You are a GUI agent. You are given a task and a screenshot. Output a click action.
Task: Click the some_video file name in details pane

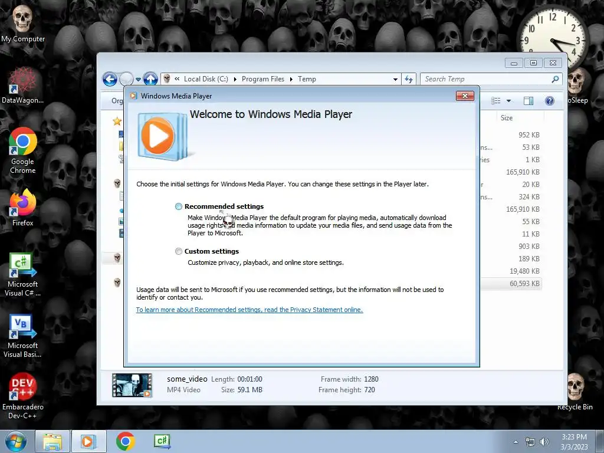(187, 379)
